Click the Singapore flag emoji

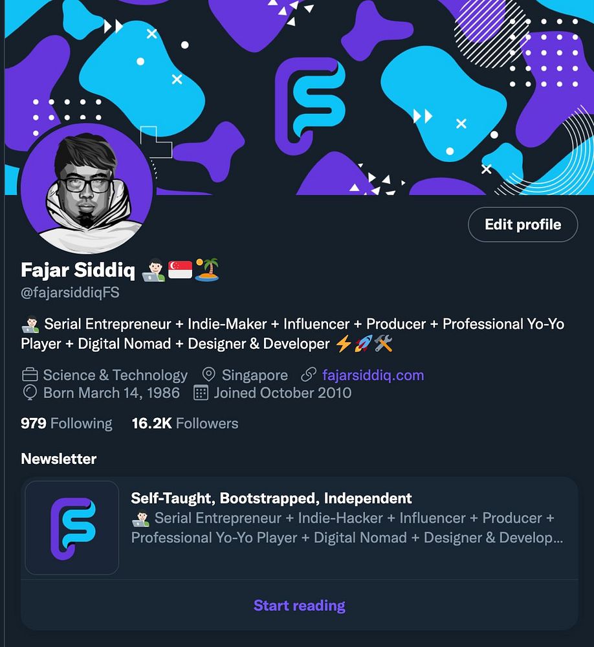coord(180,269)
